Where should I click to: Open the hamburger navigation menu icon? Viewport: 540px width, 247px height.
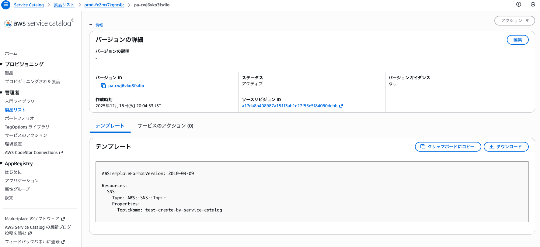click(x=6, y=5)
